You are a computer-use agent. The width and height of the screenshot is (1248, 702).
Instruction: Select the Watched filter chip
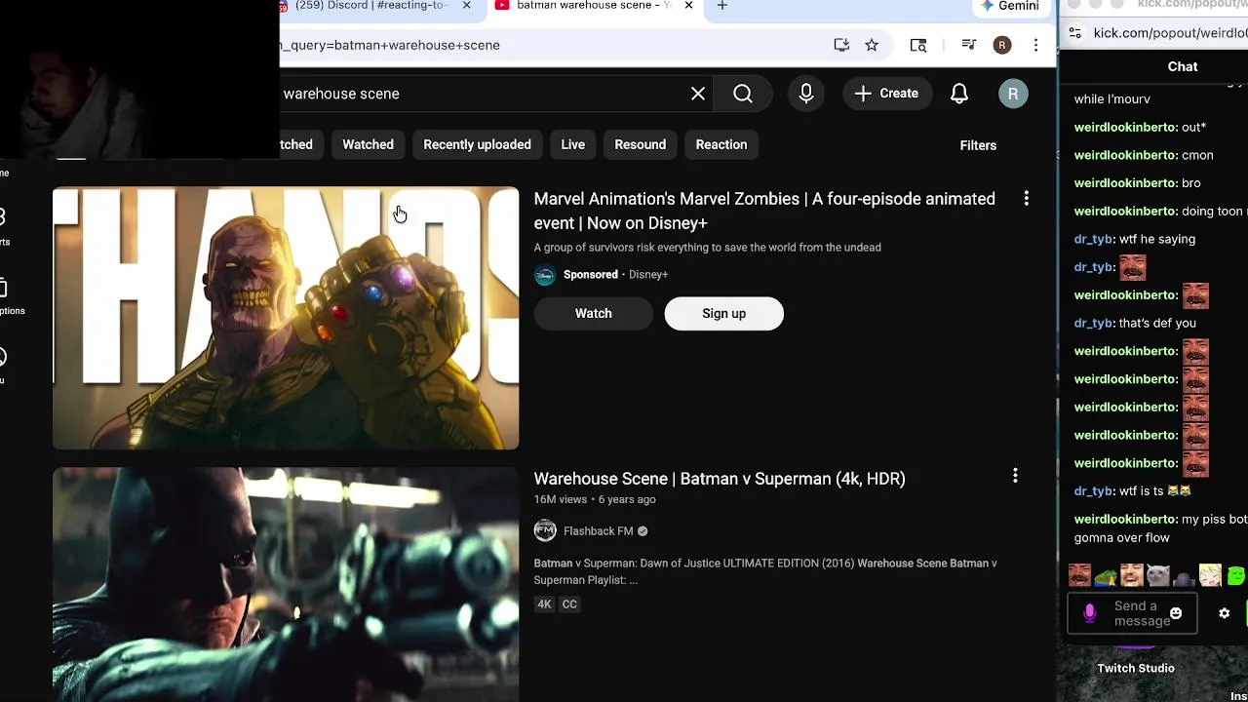pos(368,144)
